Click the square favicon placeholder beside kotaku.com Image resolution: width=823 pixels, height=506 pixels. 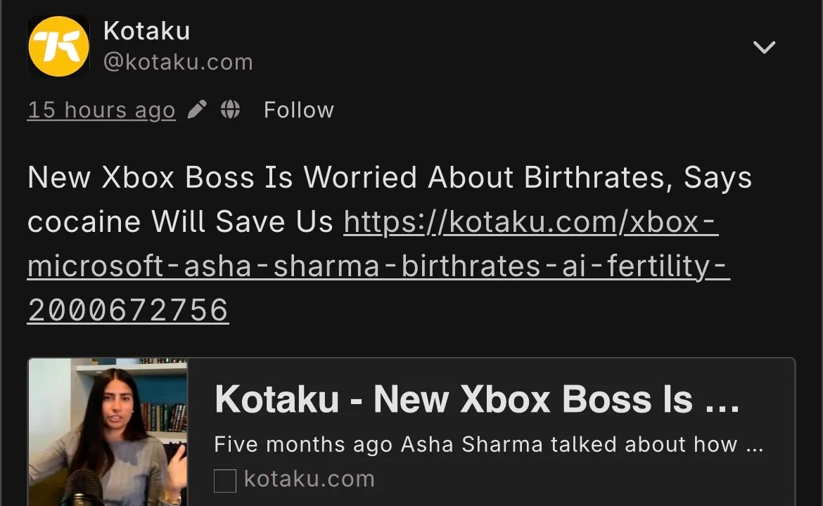coord(224,481)
